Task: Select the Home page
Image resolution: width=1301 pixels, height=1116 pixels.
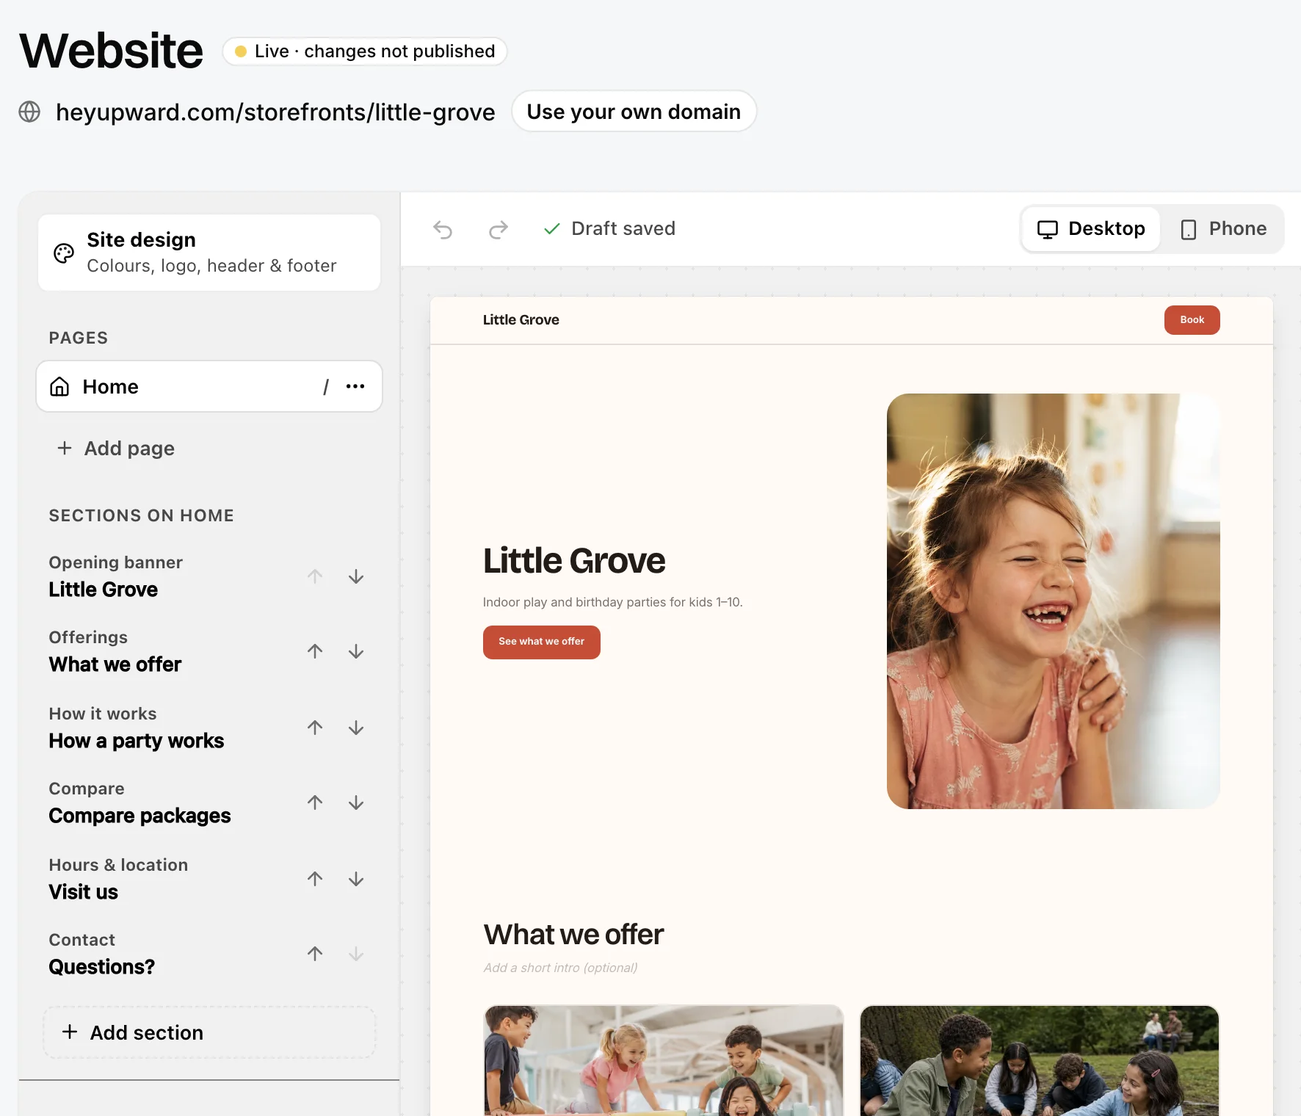Action: (x=209, y=386)
